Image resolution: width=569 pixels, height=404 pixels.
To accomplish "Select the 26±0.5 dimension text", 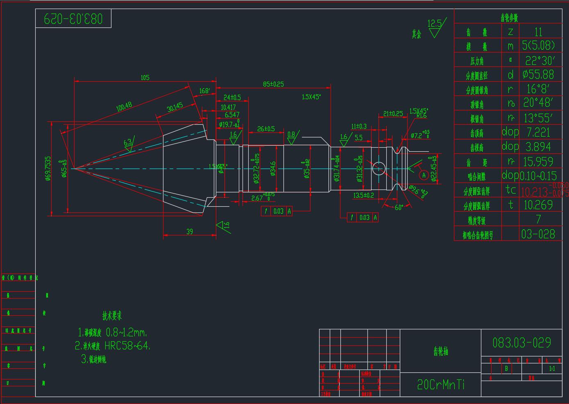I will pos(266,129).
